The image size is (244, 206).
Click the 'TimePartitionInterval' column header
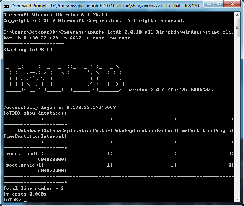(34, 136)
